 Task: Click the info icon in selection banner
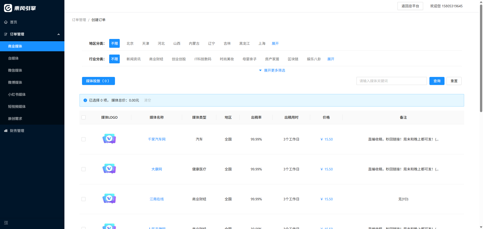click(85, 100)
